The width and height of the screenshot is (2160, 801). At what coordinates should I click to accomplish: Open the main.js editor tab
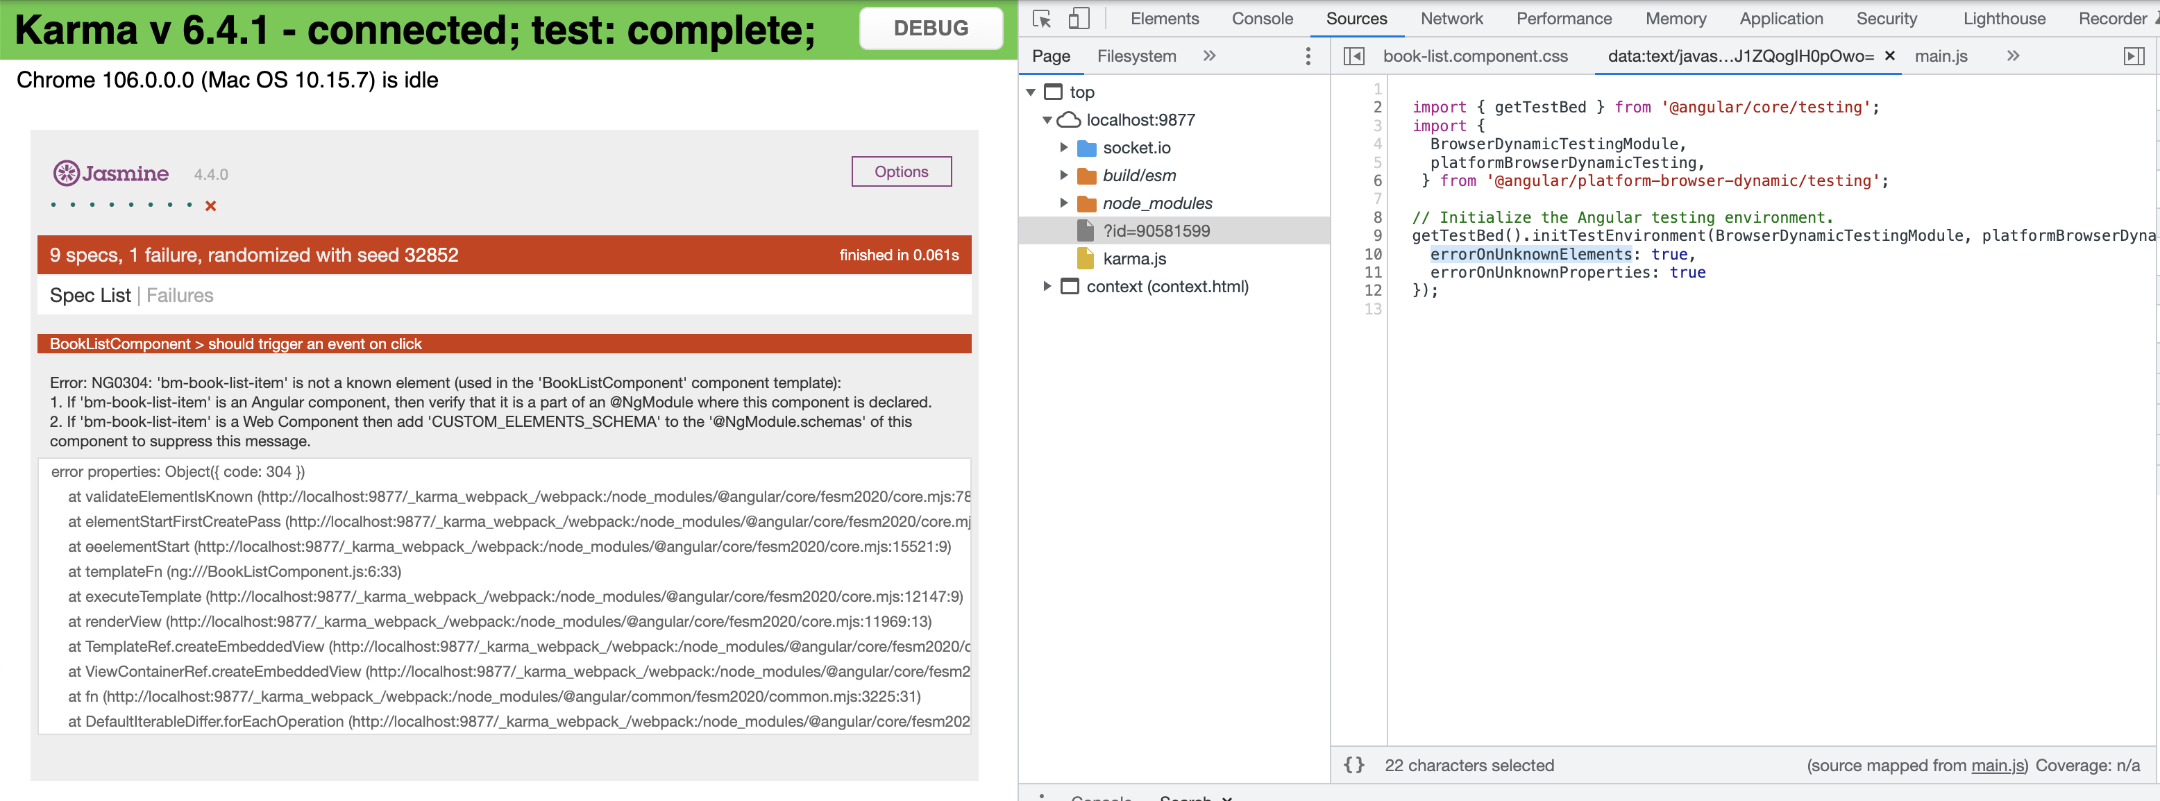[1941, 56]
